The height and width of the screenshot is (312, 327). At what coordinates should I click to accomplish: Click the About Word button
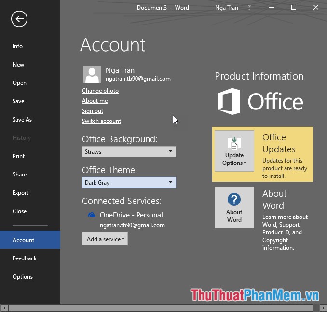coord(234,207)
